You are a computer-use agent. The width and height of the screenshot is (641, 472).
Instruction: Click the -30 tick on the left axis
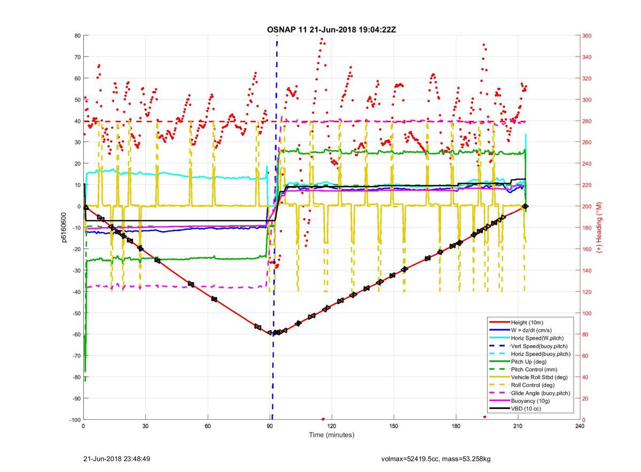click(x=76, y=270)
